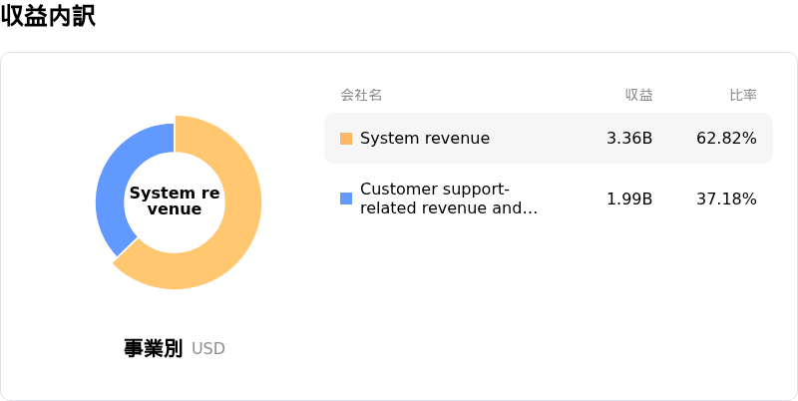Click the 1.99B revenue value
798x401 pixels.
629,199
